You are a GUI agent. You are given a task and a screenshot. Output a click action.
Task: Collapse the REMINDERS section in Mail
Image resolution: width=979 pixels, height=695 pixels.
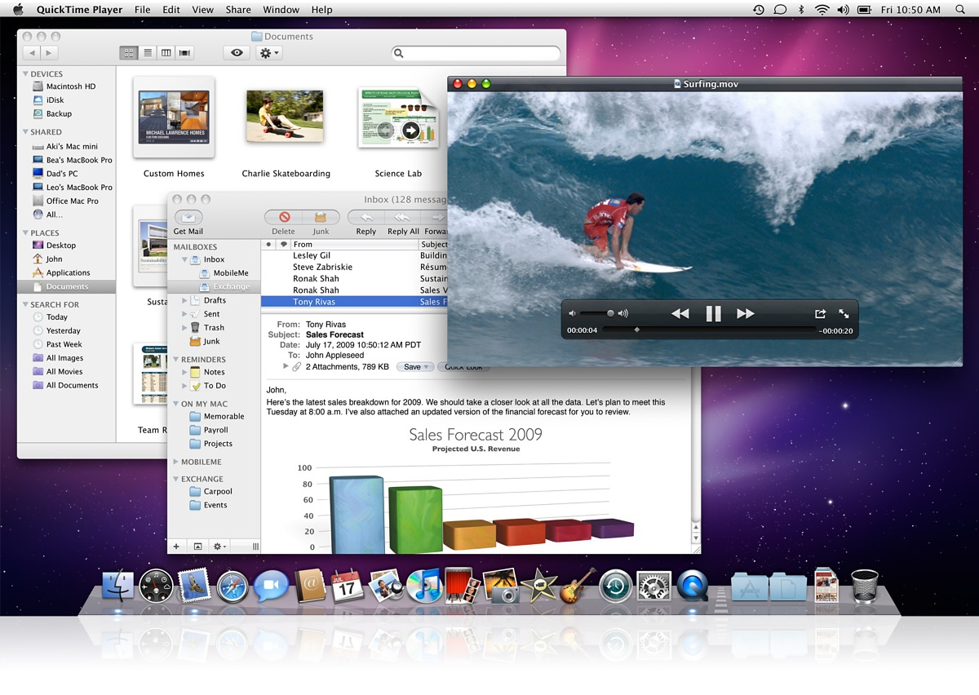175,360
